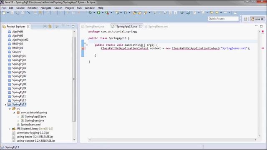
Task: Expand the SpringBean.java tree node
Action: pyautogui.click(x=18, y=121)
